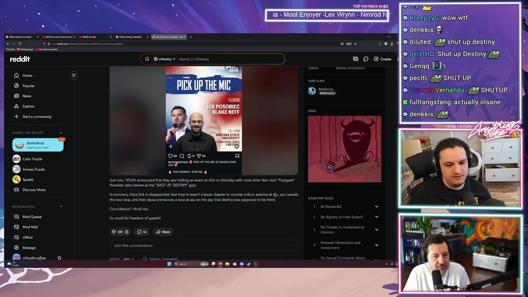Open the Arrows Puzzle game
528x297 pixels.
33,169
